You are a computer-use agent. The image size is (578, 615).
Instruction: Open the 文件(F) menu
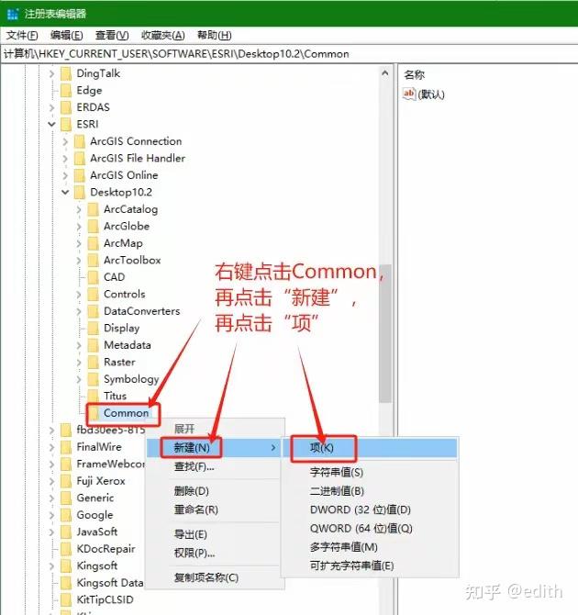coord(22,36)
